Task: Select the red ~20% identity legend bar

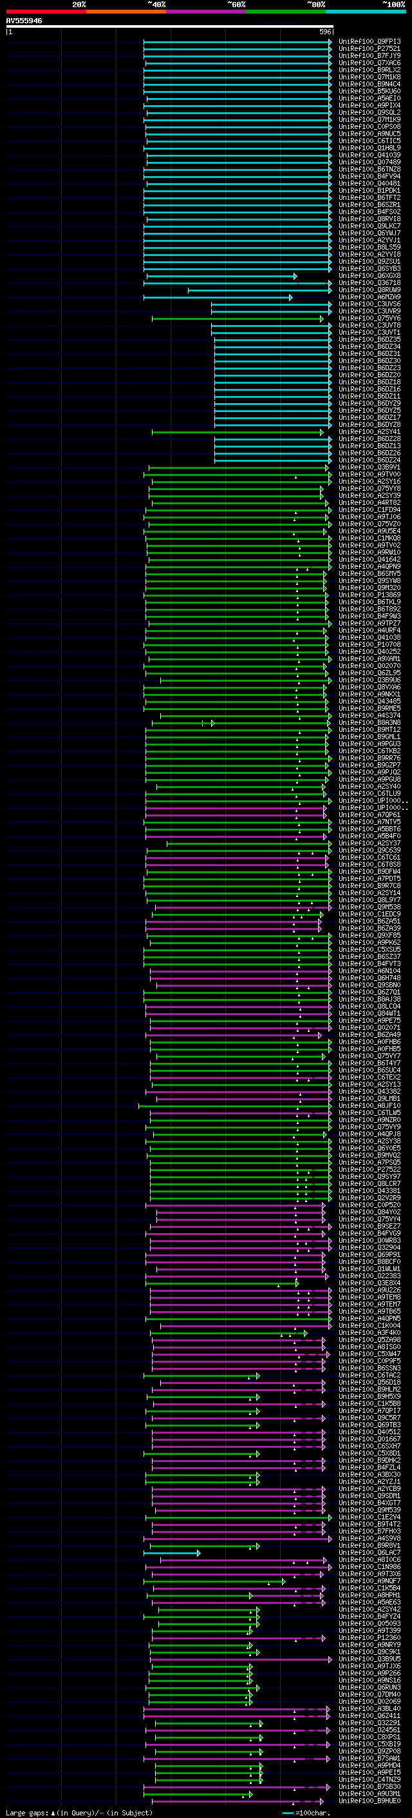Action: [46, 12]
